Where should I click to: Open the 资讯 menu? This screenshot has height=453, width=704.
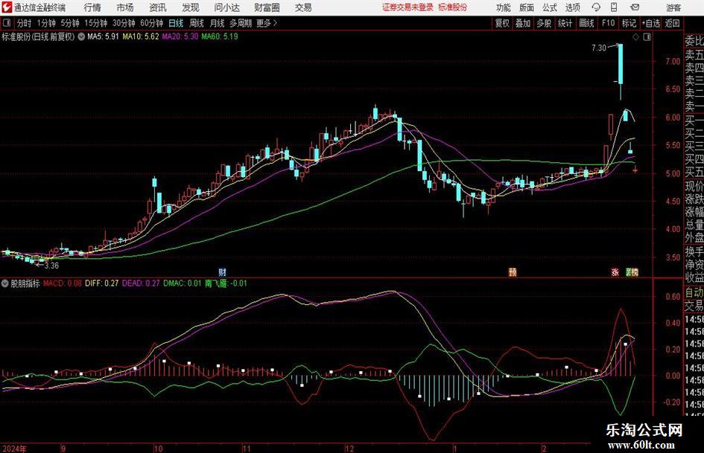click(x=158, y=7)
